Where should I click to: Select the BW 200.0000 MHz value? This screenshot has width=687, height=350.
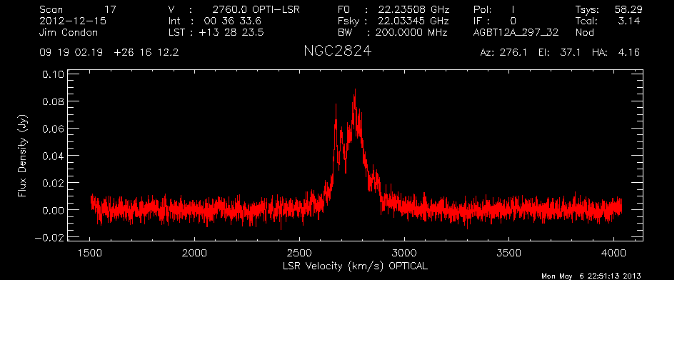(x=412, y=33)
